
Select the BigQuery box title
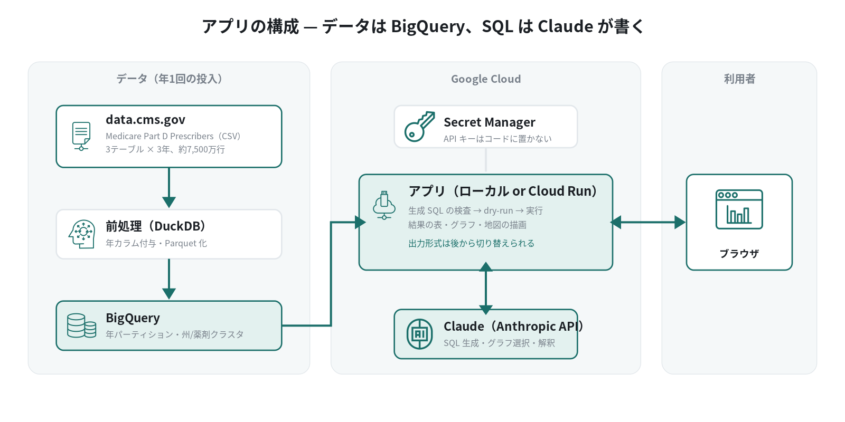click(x=133, y=318)
